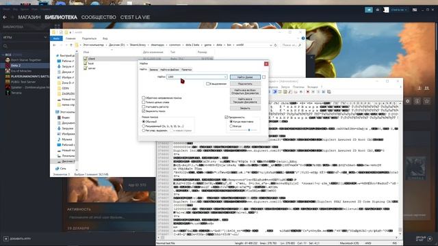Open Explorer recent locations dropdown

[x=66, y=45]
